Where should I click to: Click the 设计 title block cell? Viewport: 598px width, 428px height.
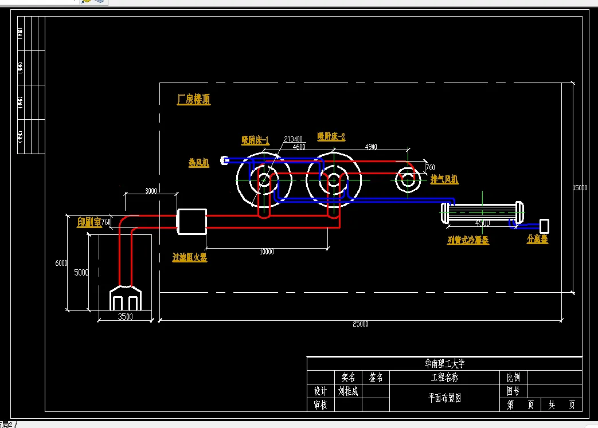tap(321, 391)
